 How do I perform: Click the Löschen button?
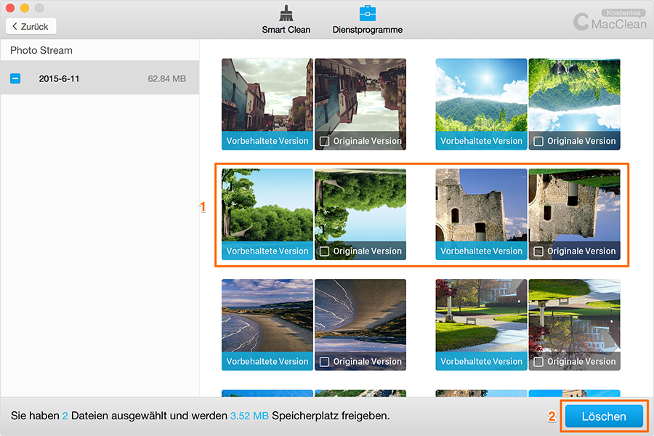[x=604, y=416]
